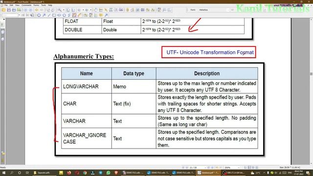Open the Windows Start menu
The width and height of the screenshot is (313, 176).
pyautogui.click(x=4, y=173)
